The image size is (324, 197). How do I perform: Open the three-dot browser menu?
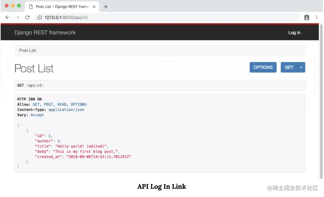coord(317,17)
